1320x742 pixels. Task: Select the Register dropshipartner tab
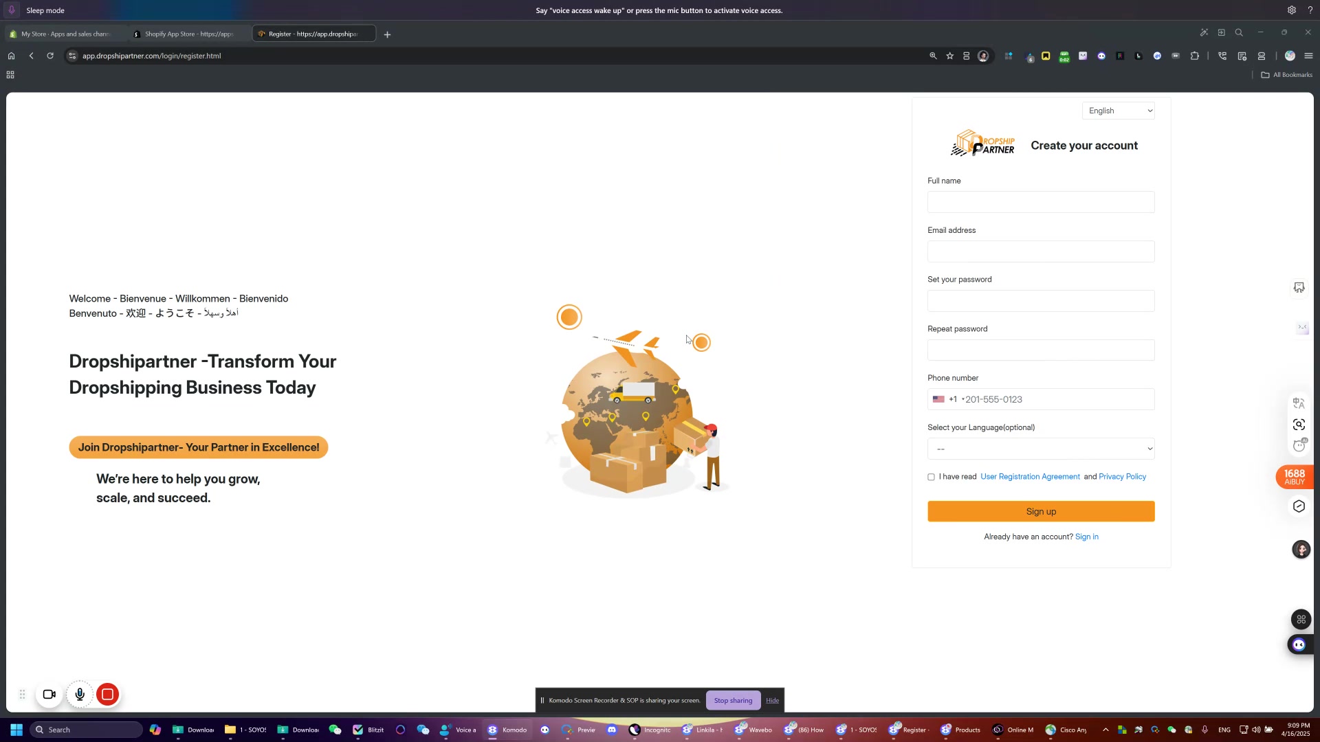click(314, 34)
